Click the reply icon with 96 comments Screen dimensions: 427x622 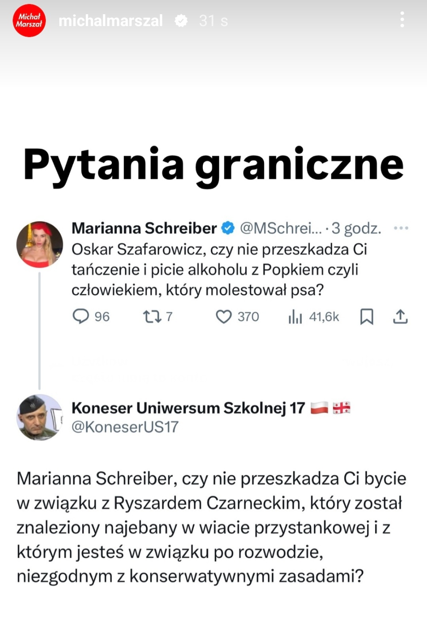pos(81,316)
